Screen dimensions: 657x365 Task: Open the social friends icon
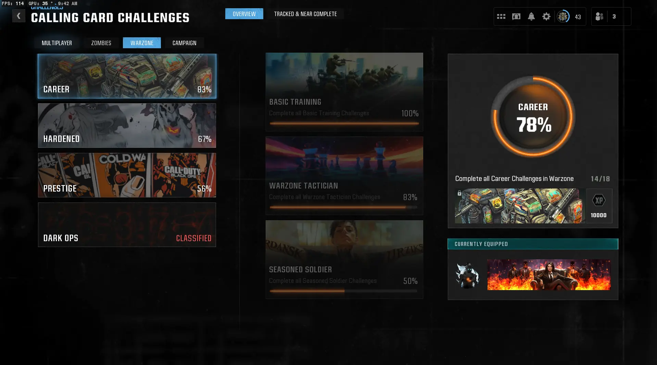(x=599, y=16)
